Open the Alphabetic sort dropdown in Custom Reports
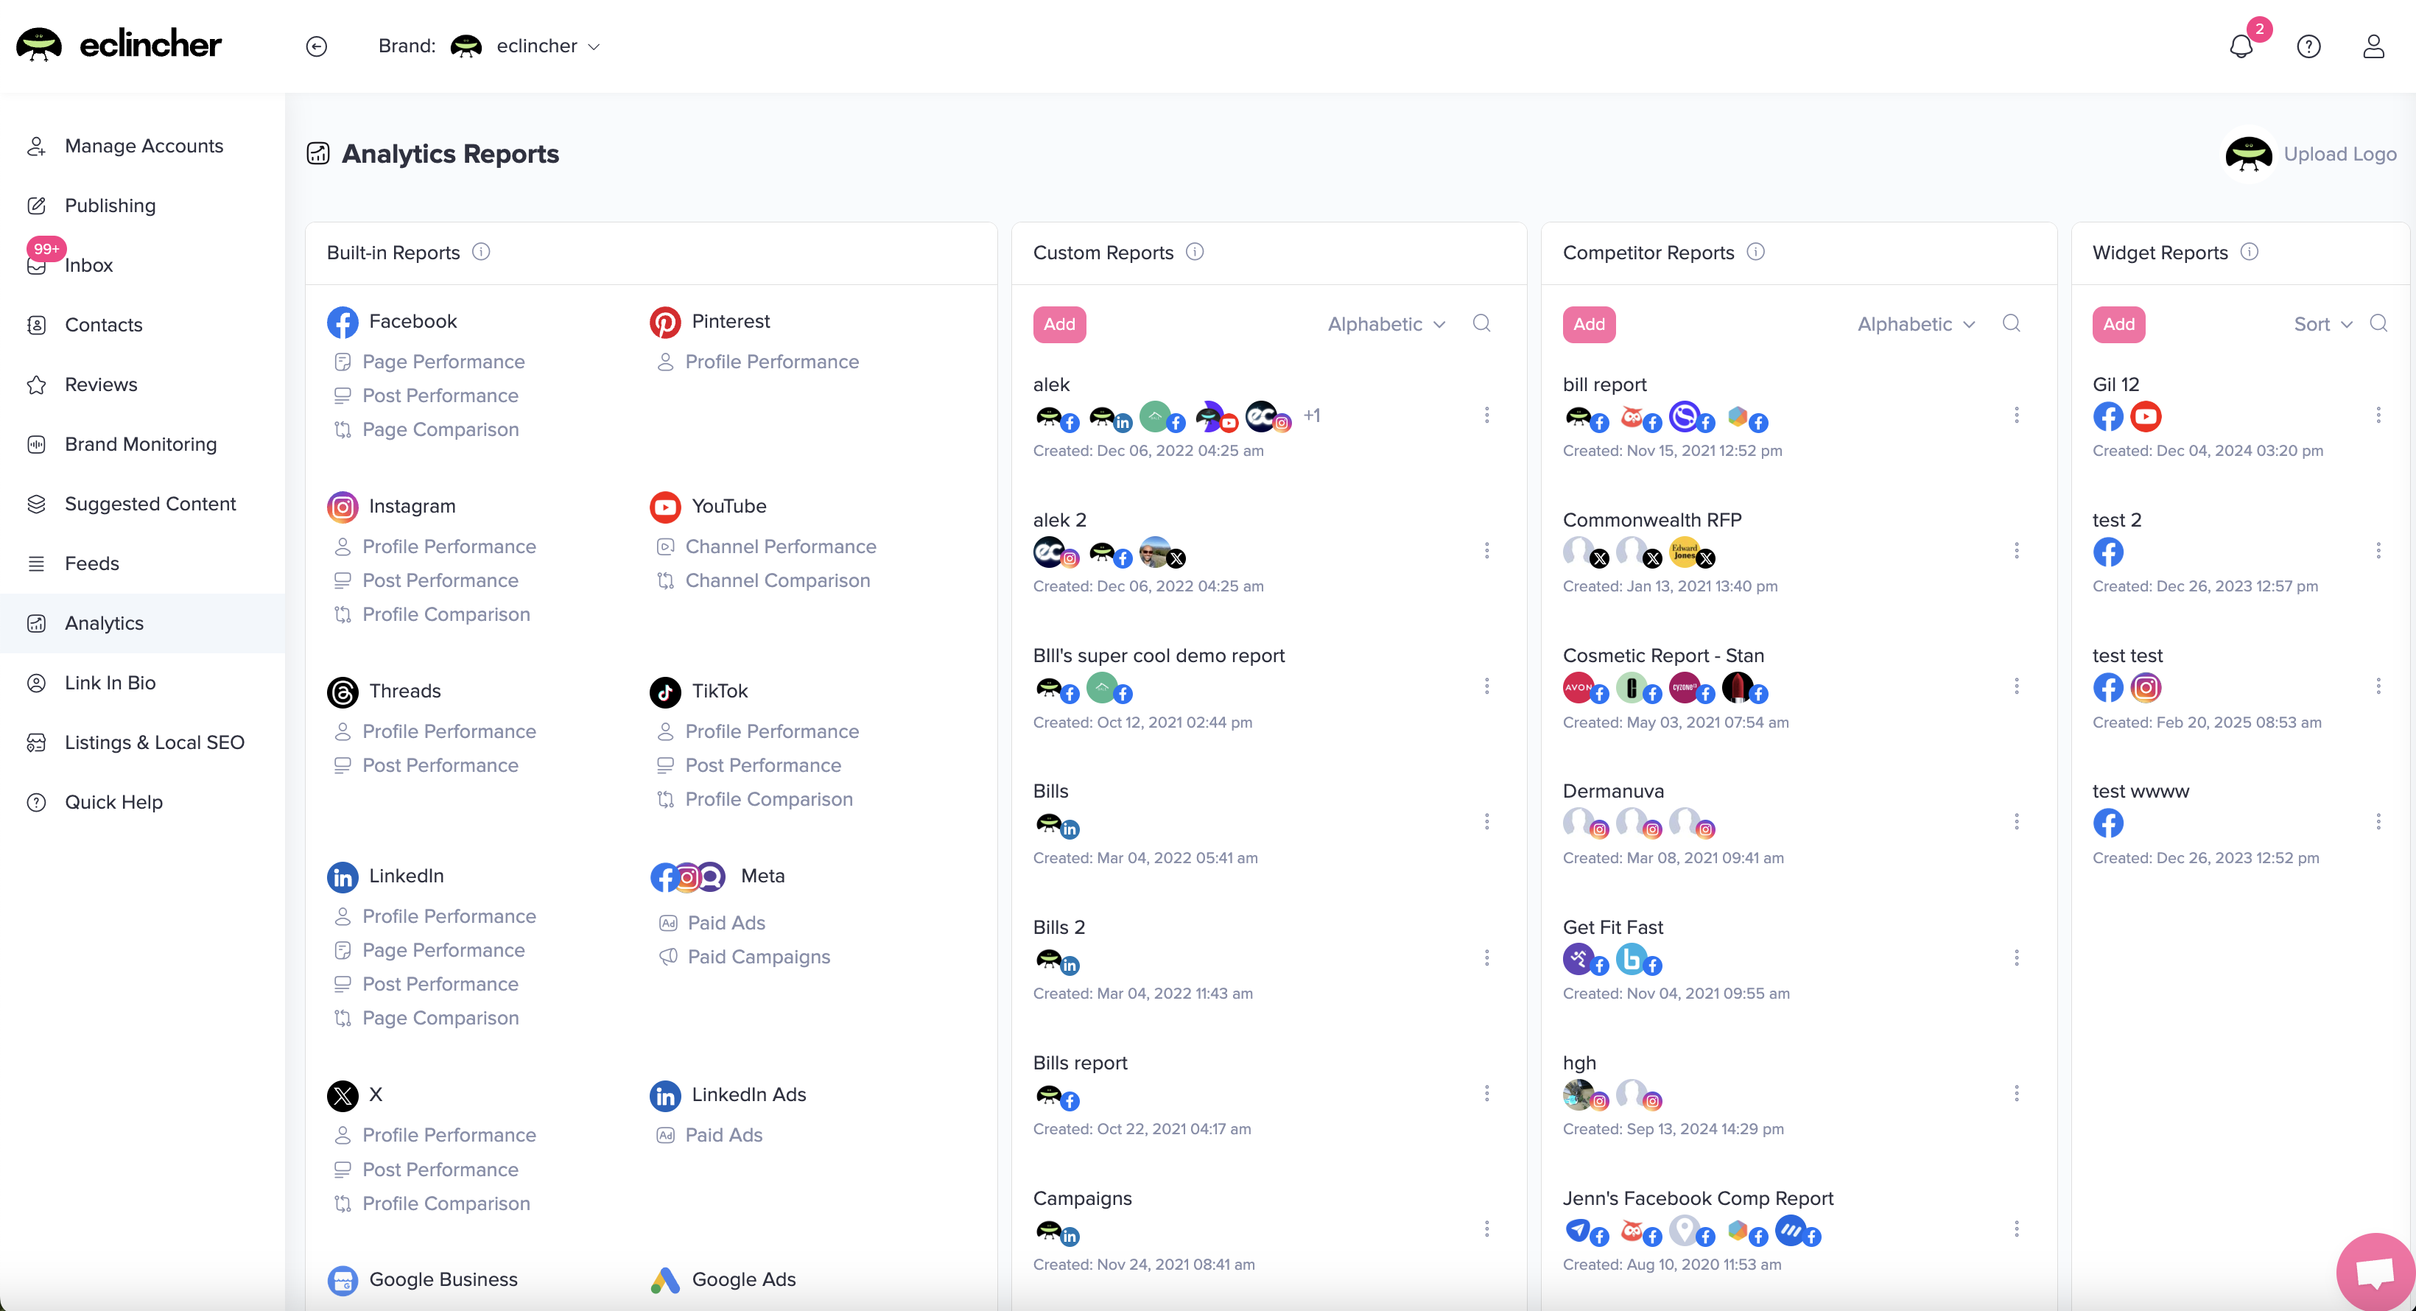The image size is (2416, 1311). click(x=1386, y=323)
